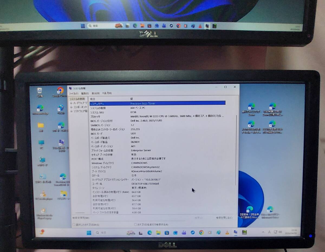The height and width of the screenshot is (252, 325).
Task: Expand コンポーネント tree node
Action: (x=71, y=107)
